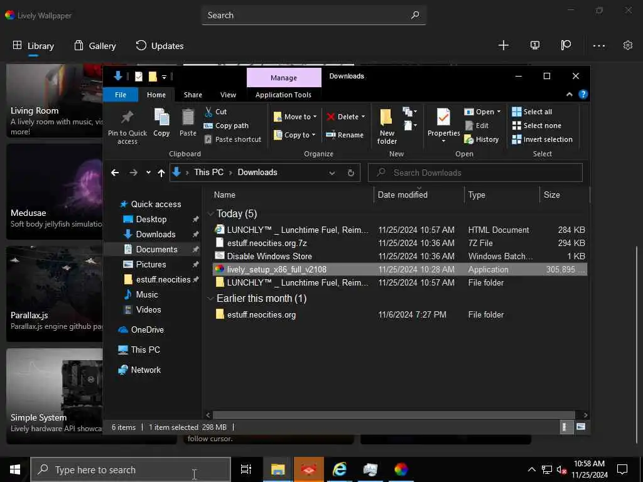Open Lively Wallpaper settings gear
Screen dimensions: 643x482
point(627,45)
